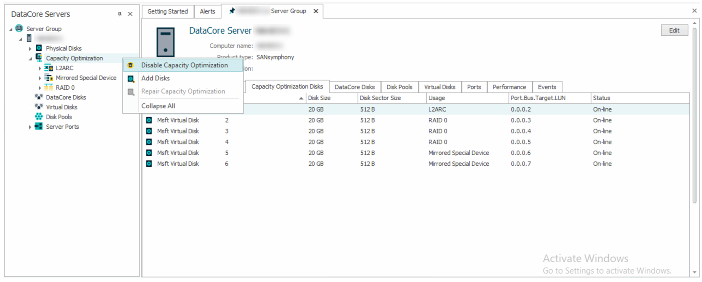Click the pin icon in DataCore Servers panel
This screenshot has height=282, width=702.
(x=120, y=14)
